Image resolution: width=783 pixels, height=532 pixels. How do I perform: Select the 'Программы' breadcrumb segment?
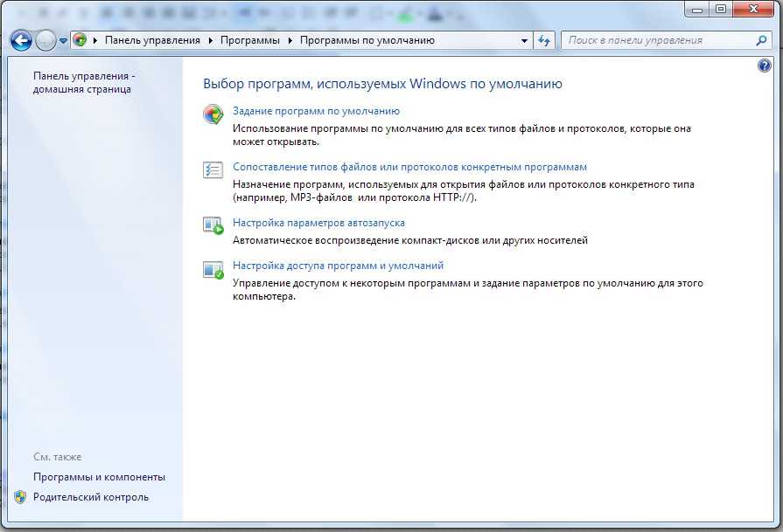[250, 40]
